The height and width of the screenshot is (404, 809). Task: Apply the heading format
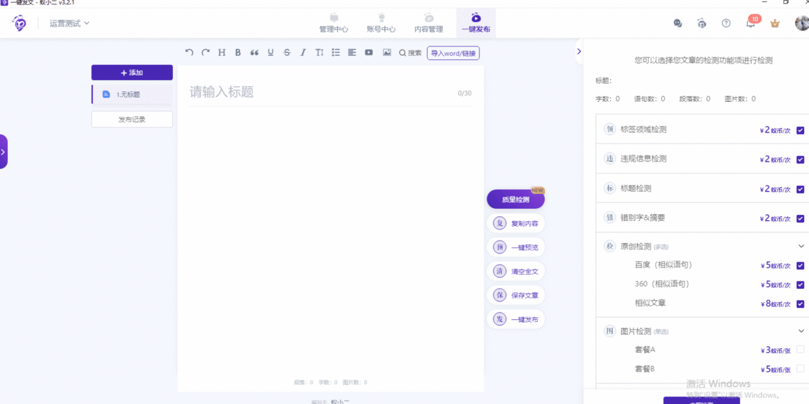point(222,53)
